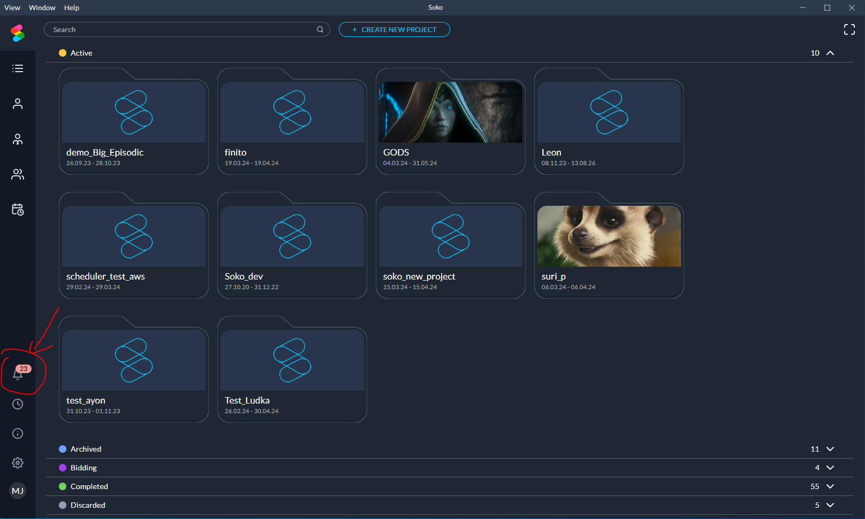Open the Help menu

72,7
